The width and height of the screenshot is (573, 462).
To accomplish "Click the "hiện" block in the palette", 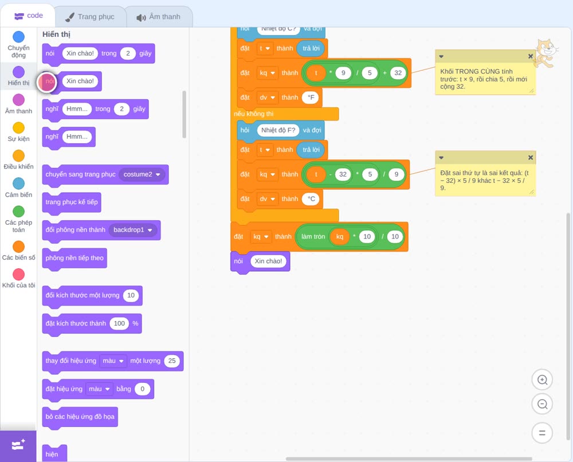I will [x=54, y=454].
